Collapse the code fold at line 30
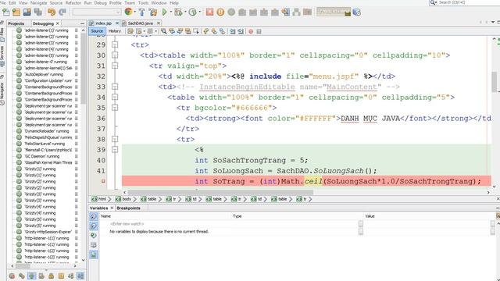This screenshot has height=281, width=500. [x=115, y=55]
